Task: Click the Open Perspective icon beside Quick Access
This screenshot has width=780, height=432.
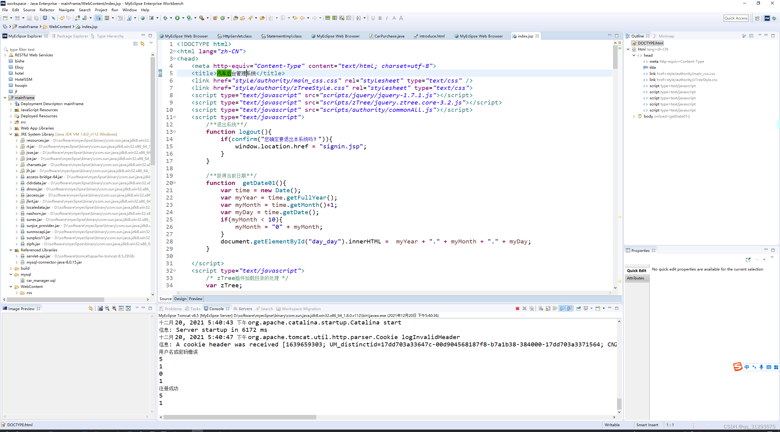Action: click(757, 18)
